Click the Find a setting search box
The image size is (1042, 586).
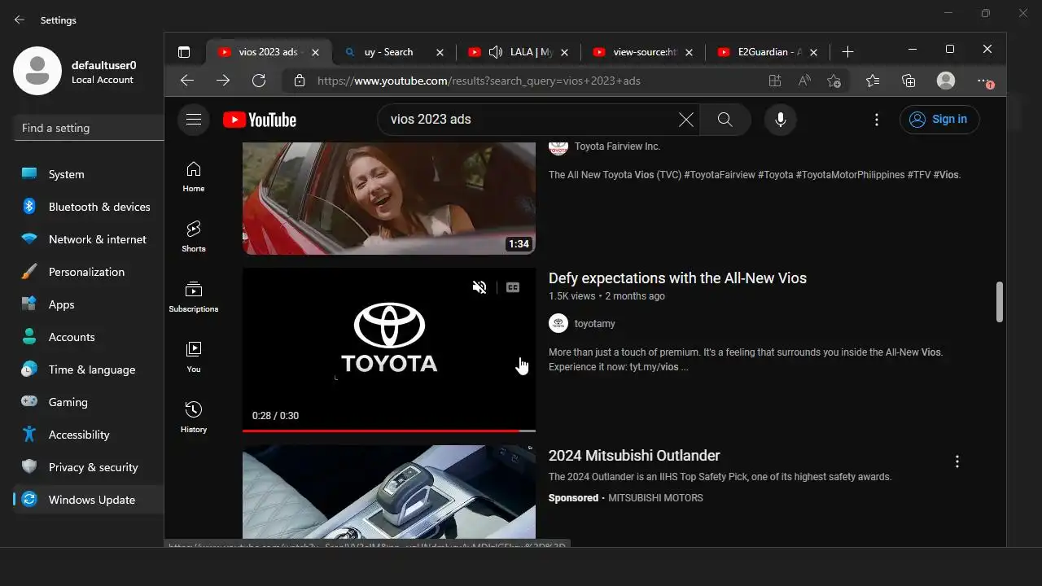89,128
